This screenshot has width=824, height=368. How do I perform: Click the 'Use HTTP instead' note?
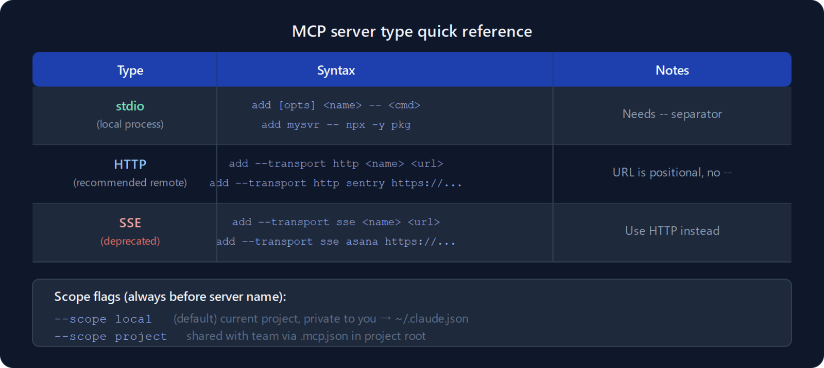point(672,231)
